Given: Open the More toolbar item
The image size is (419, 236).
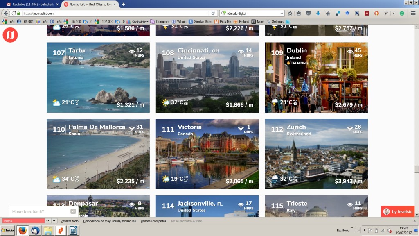Looking at the screenshot, I should tap(258, 22).
